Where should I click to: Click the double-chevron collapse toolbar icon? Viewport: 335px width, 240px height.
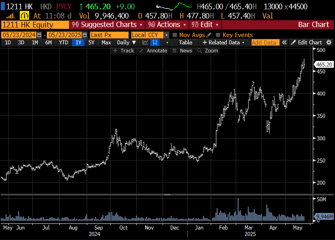[x=284, y=42]
